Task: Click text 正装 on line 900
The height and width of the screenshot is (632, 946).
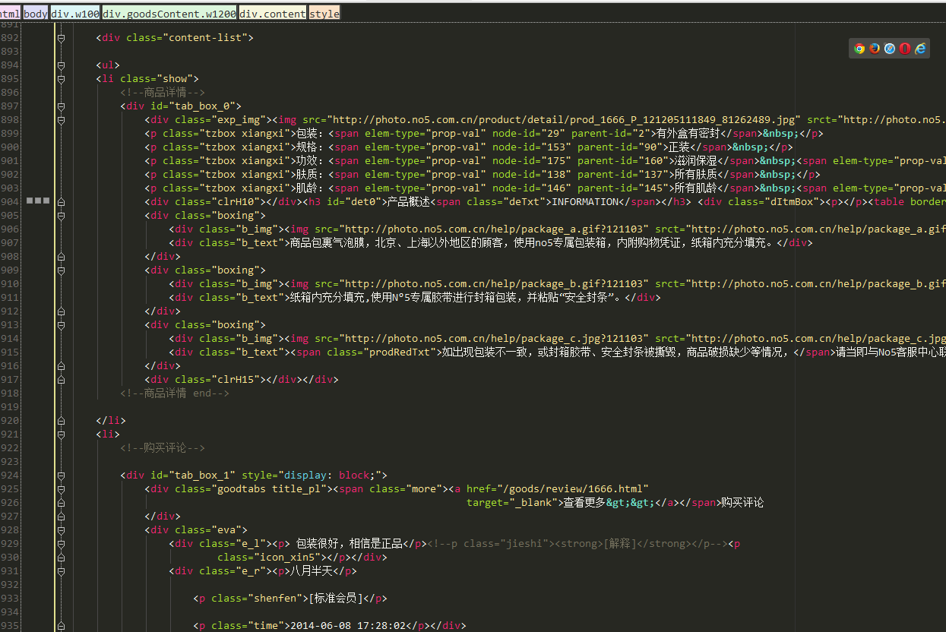Action: [679, 147]
